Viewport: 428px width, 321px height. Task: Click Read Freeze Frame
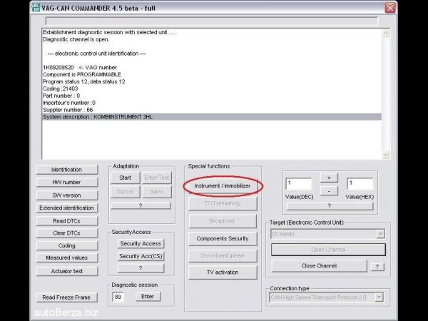tap(66, 297)
